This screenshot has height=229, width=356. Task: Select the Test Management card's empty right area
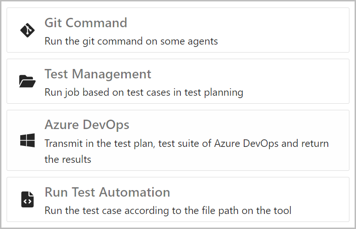tap(295, 81)
